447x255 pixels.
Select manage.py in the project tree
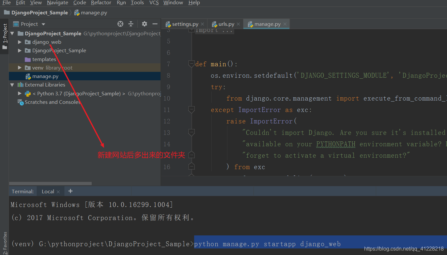click(x=45, y=76)
